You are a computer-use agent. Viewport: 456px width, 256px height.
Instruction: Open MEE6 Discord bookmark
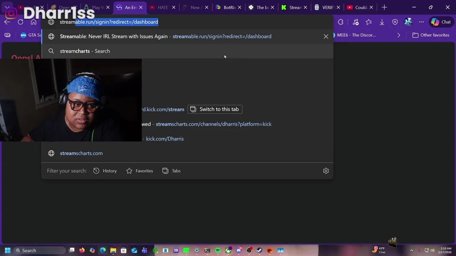click(x=355, y=35)
